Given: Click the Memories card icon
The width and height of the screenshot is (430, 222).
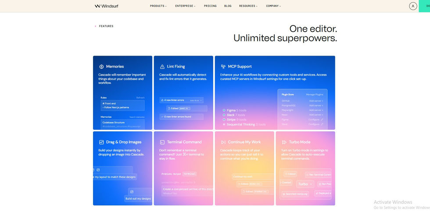Looking at the screenshot, I should 101,67.
